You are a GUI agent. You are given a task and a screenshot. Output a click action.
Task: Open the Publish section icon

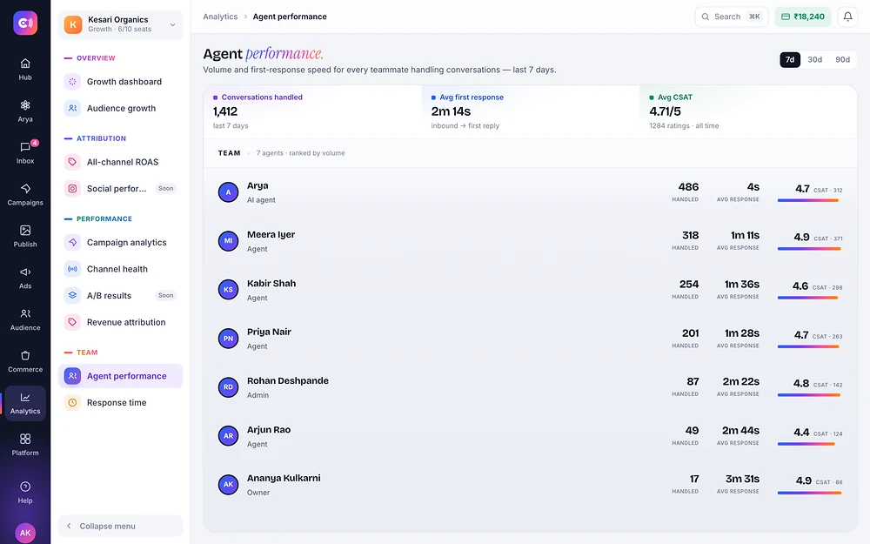coord(25,236)
